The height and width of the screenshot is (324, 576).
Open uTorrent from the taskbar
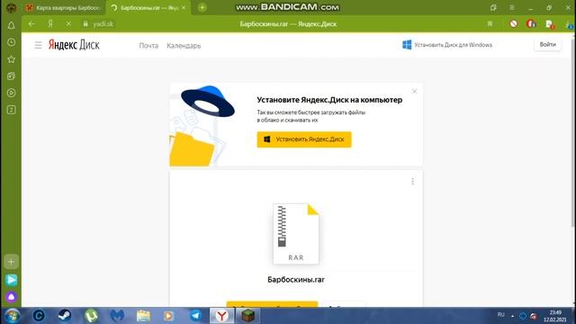click(x=91, y=316)
